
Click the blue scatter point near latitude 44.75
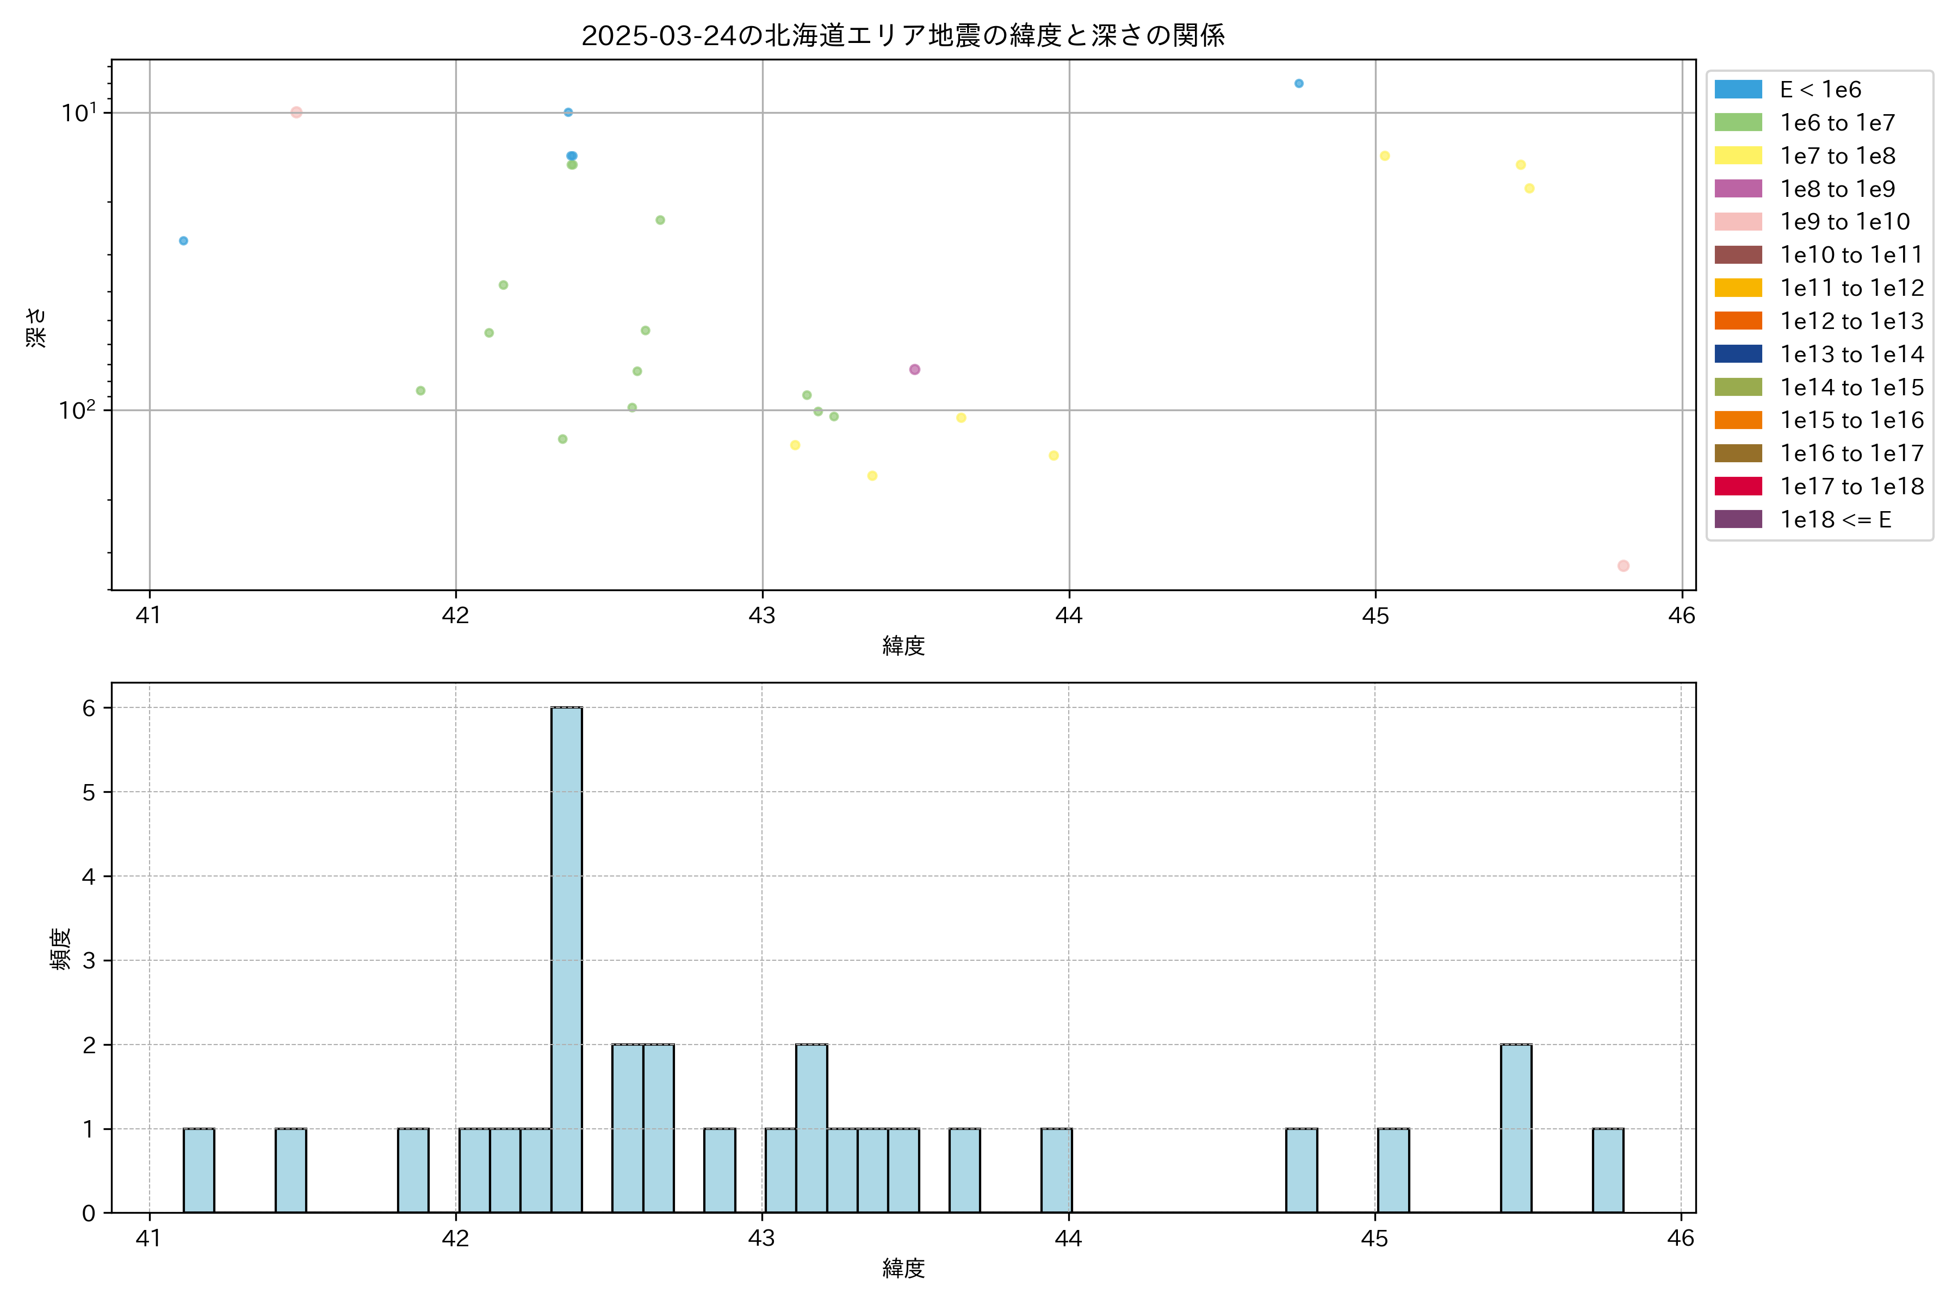[x=1299, y=83]
